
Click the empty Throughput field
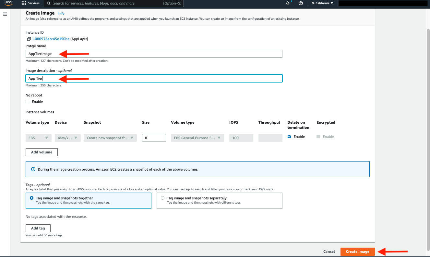(270, 138)
